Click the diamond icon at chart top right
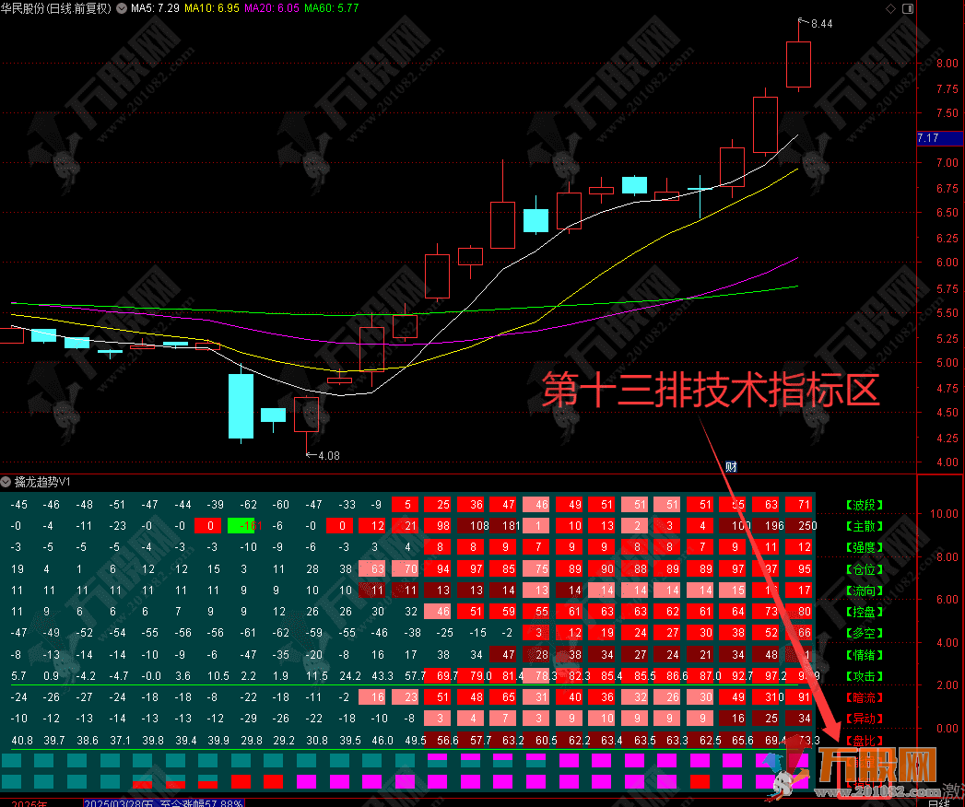 (890, 8)
